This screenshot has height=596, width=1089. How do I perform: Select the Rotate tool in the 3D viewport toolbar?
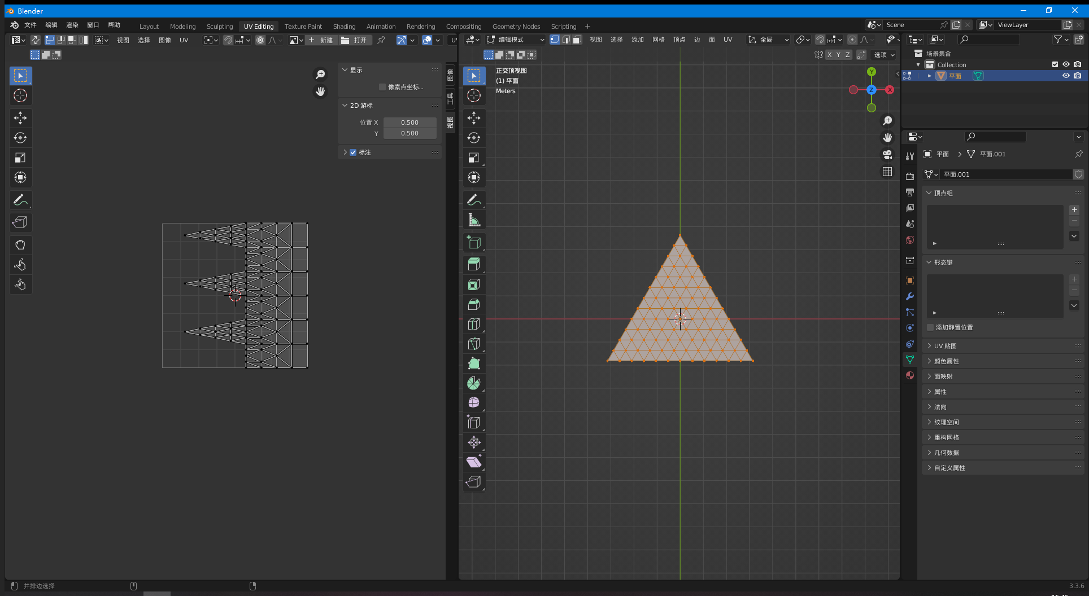[x=474, y=138]
